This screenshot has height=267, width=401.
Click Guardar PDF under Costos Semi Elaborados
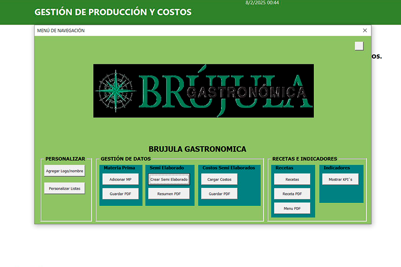(x=220, y=194)
